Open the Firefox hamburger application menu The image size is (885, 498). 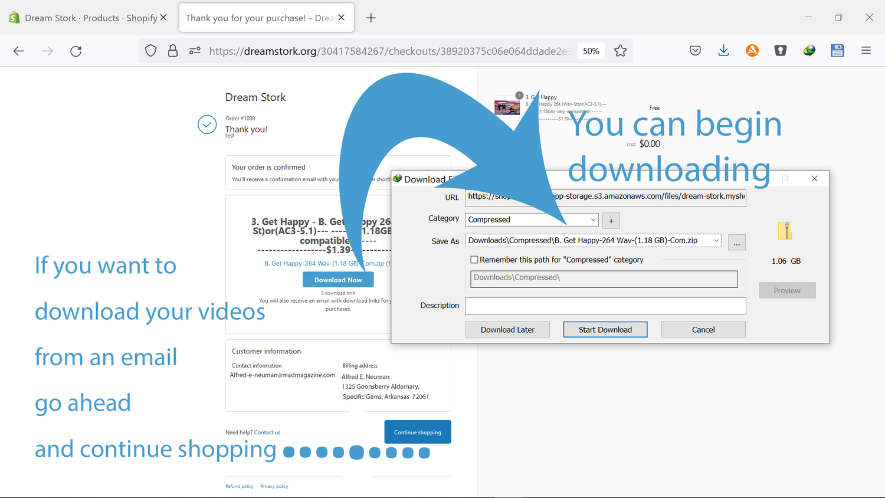866,51
